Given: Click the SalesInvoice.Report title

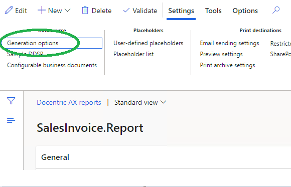Looking at the screenshot, I should (x=90, y=128).
